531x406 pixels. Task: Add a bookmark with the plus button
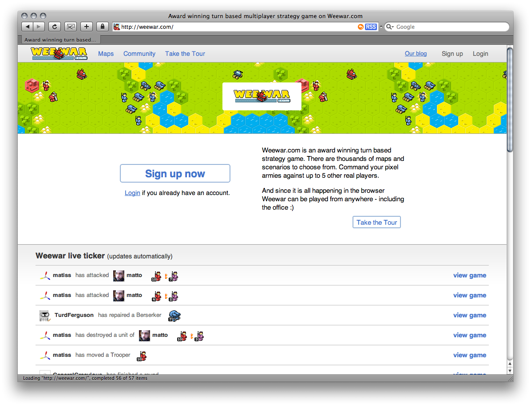(87, 27)
